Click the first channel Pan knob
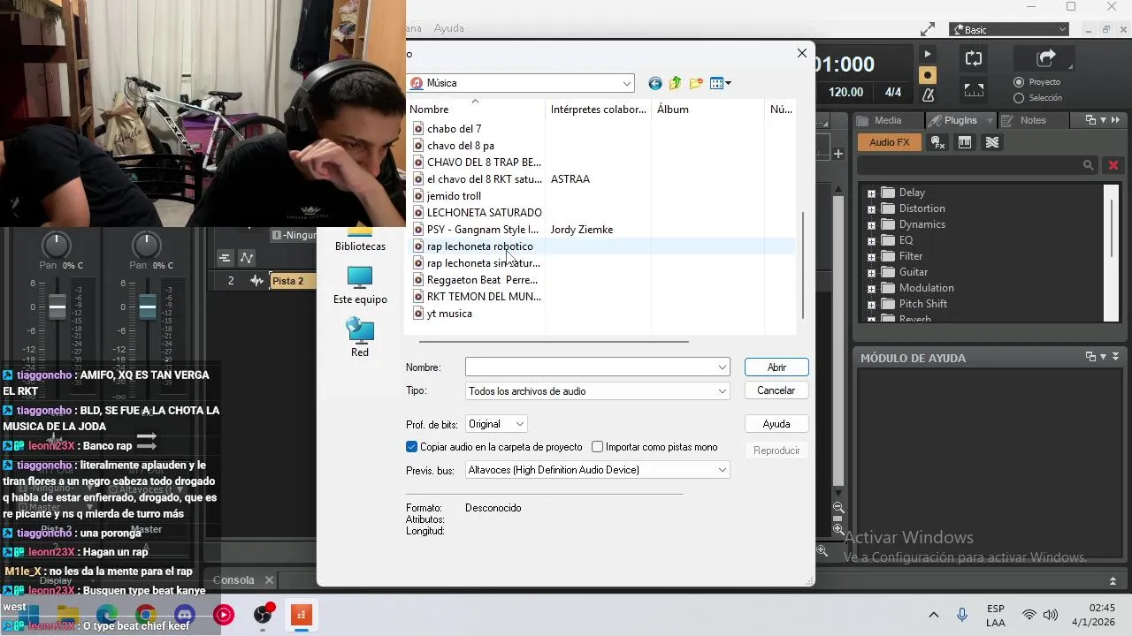 (57, 245)
